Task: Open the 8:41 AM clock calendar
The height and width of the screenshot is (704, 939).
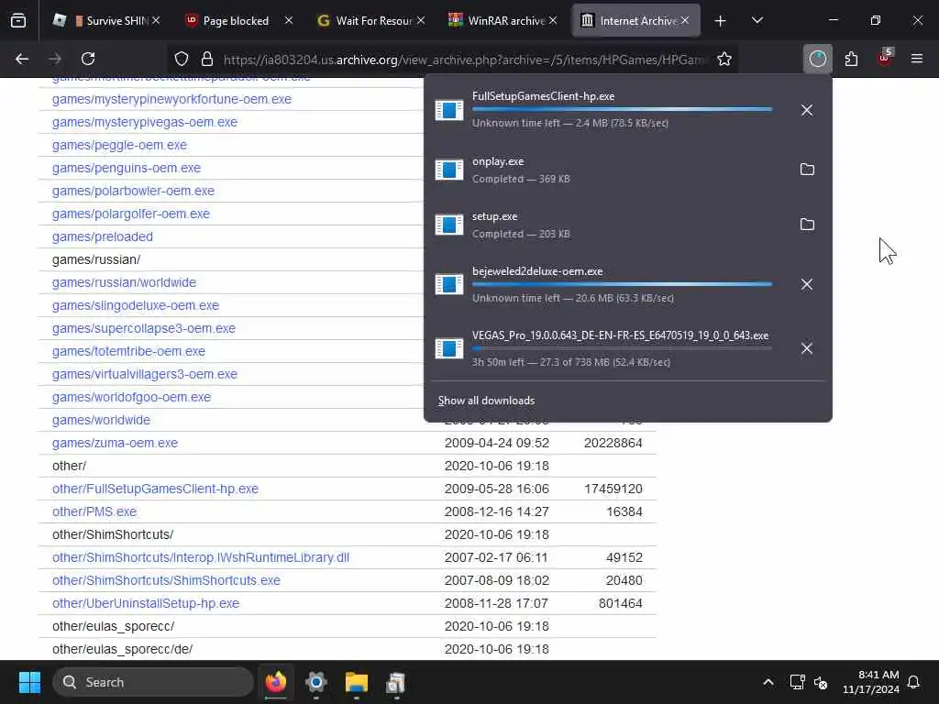Action: (x=871, y=682)
